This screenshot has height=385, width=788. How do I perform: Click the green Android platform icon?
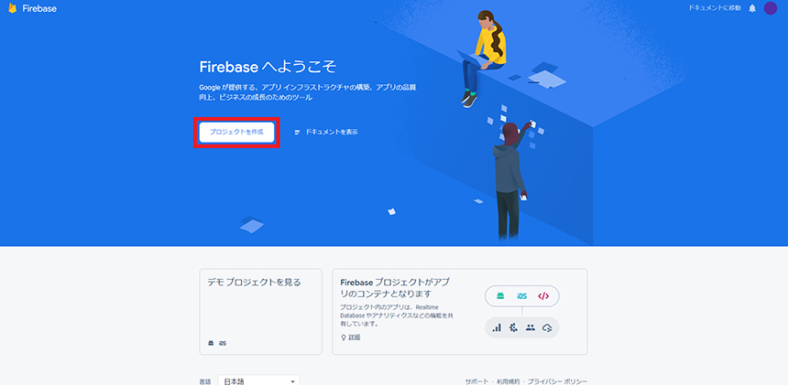pos(500,295)
